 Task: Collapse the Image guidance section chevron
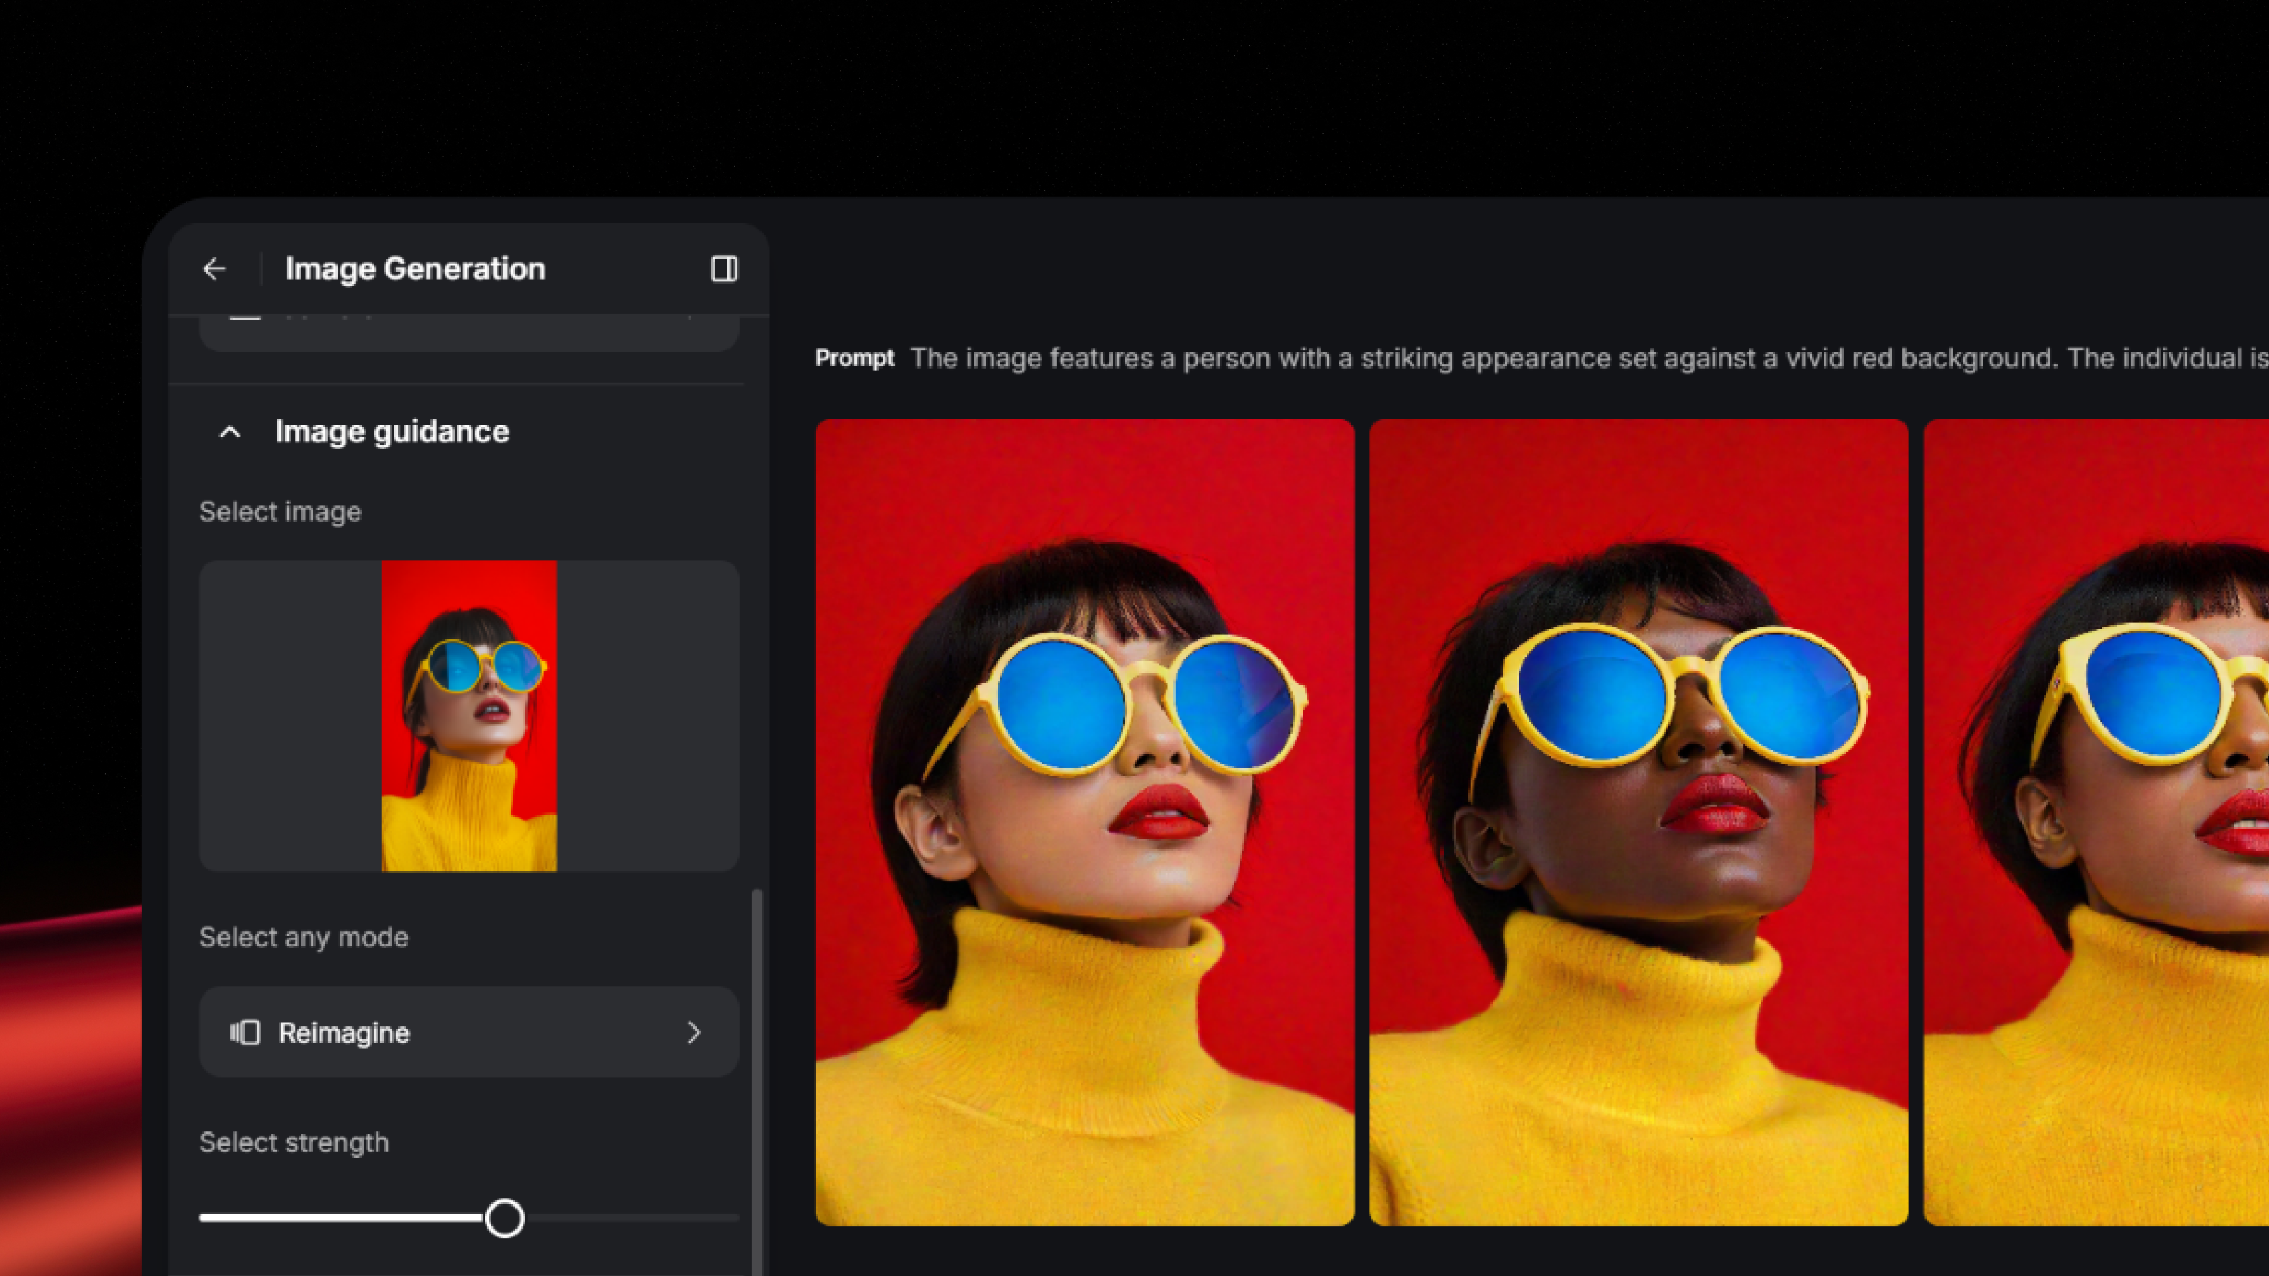230,432
